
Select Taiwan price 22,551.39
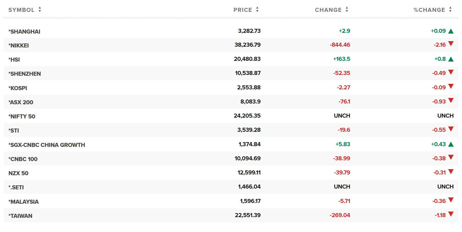[x=248, y=215]
